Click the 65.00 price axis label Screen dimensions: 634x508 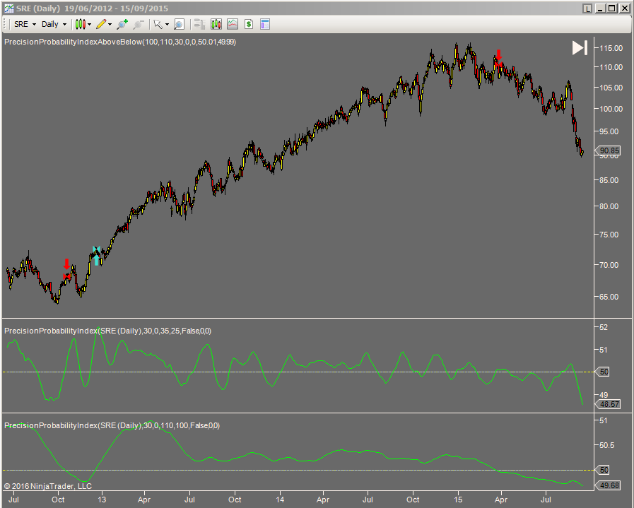pyautogui.click(x=611, y=297)
